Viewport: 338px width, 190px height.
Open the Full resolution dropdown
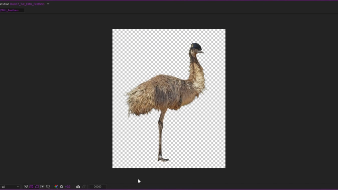(10, 187)
